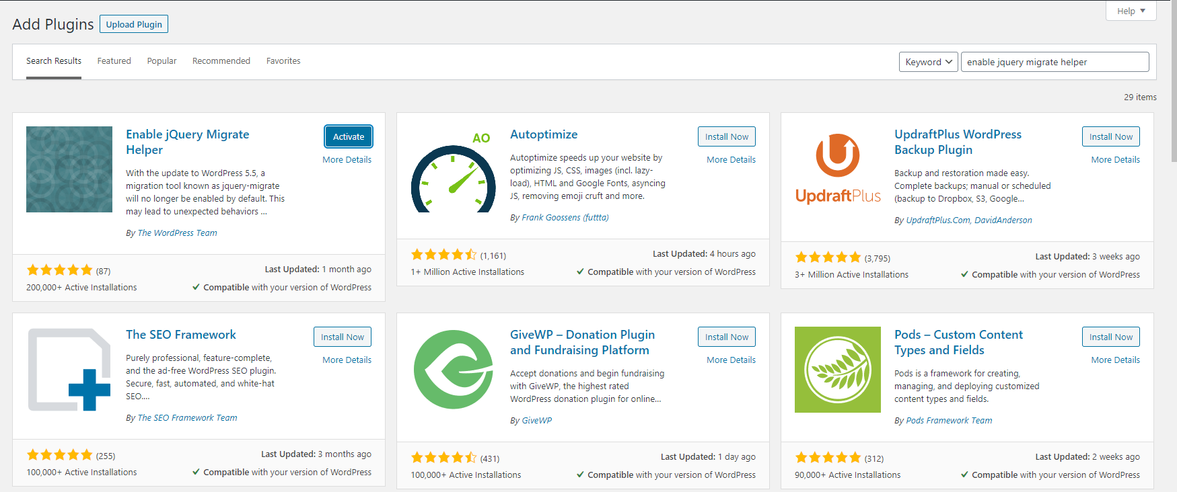Viewport: 1177px width, 492px height.
Task: Click the GiveWP green leaf icon
Action: 453,370
